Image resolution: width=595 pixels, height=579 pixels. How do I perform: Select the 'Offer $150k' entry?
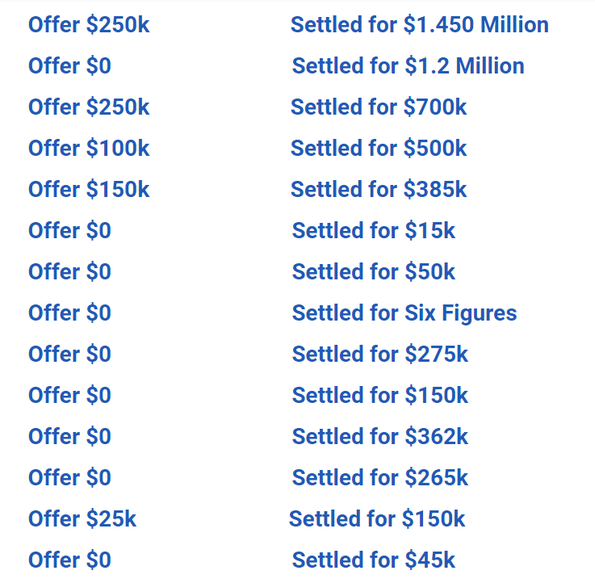(89, 190)
